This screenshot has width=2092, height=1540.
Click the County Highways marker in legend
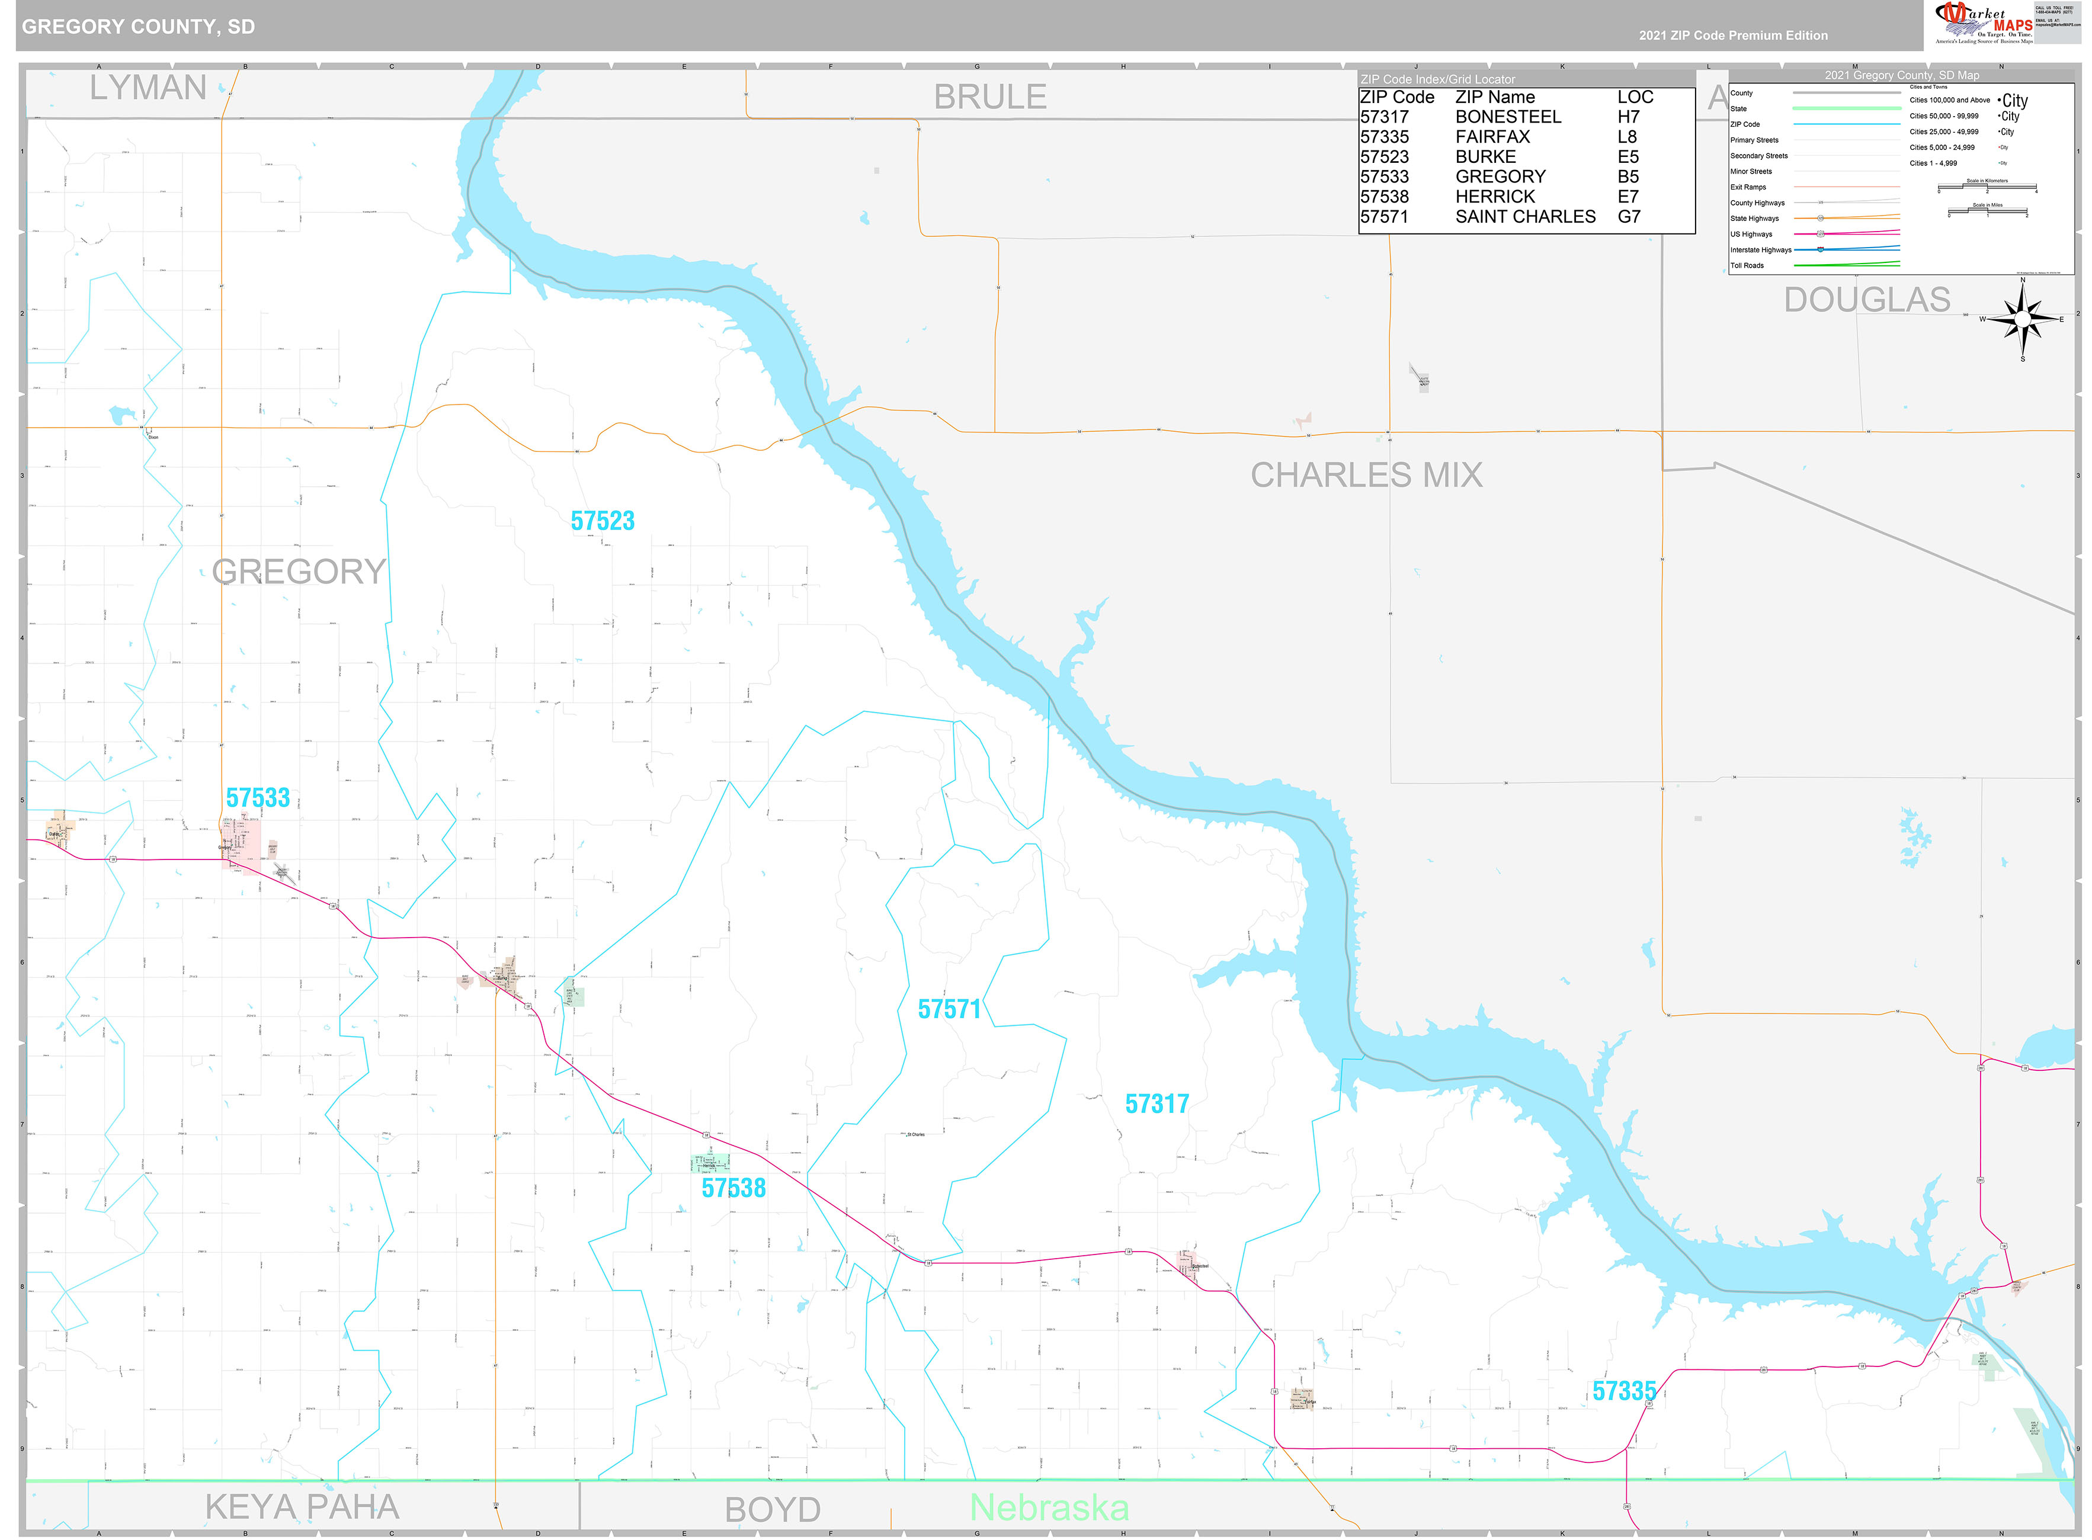pyautogui.click(x=1821, y=203)
